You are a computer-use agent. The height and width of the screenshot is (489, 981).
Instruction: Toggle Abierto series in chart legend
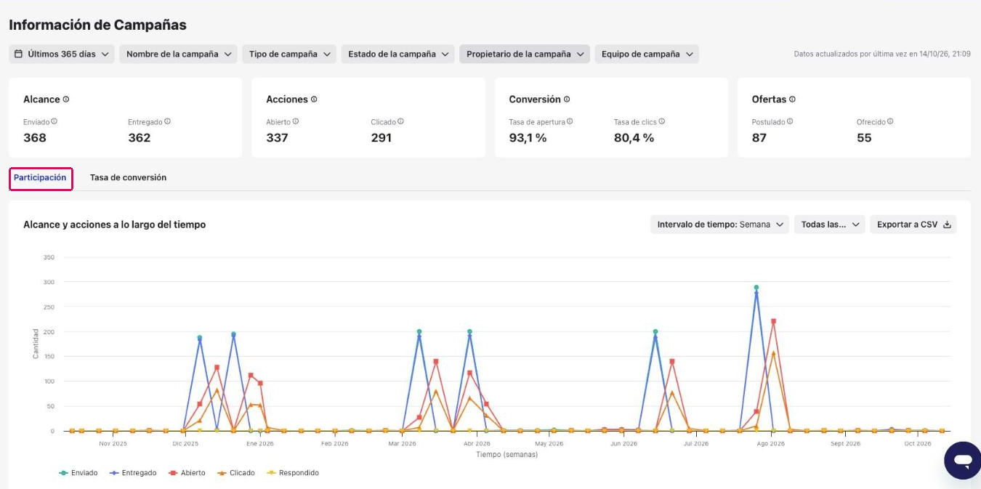point(187,473)
